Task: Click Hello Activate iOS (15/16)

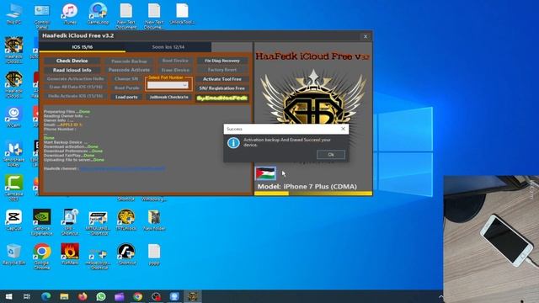Action: 75,96
